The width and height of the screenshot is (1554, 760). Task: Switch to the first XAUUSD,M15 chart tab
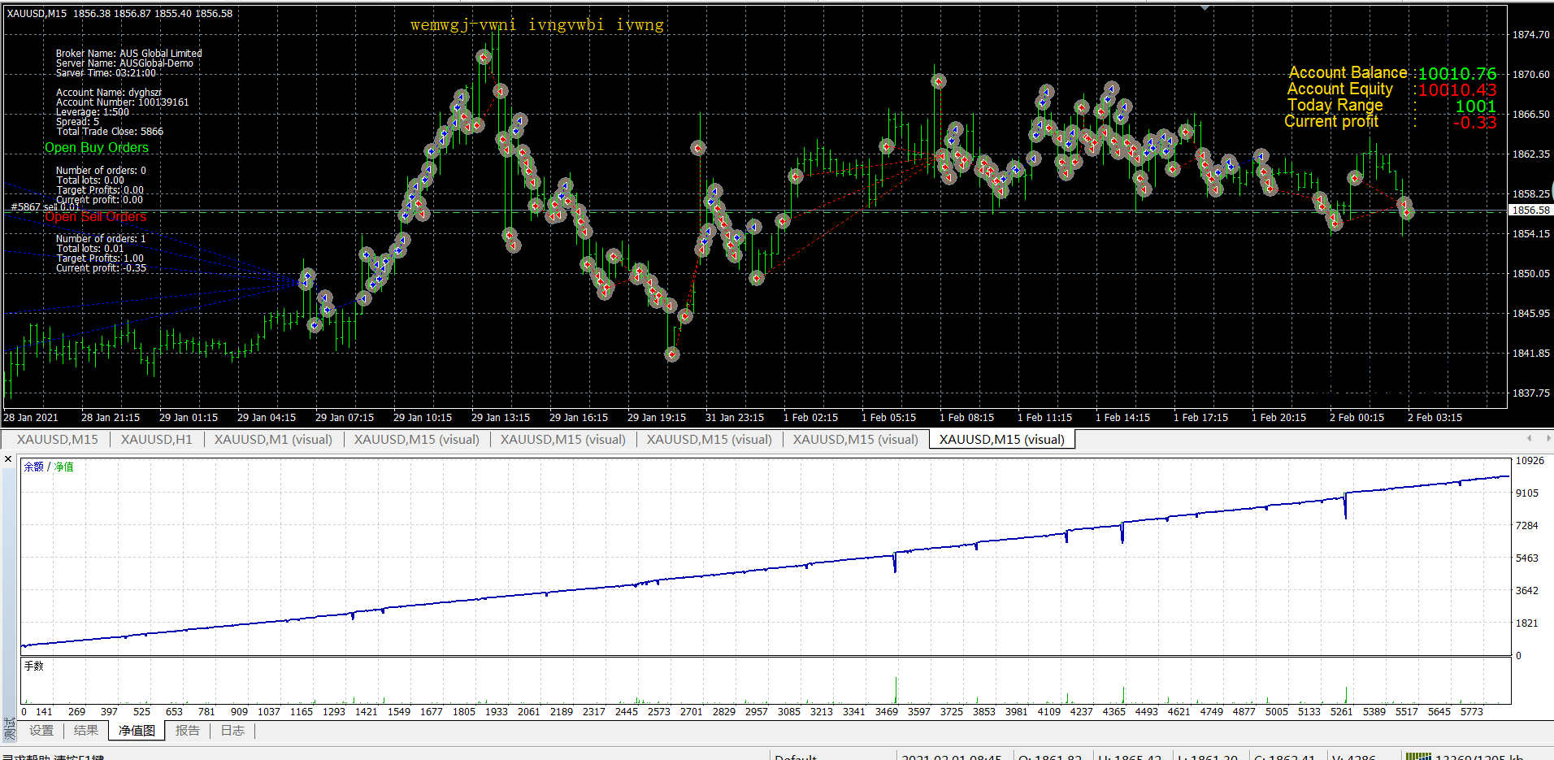pyautogui.click(x=57, y=439)
